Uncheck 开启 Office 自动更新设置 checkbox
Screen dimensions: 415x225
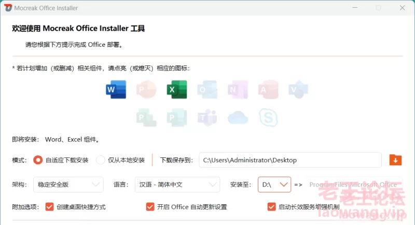150,207
